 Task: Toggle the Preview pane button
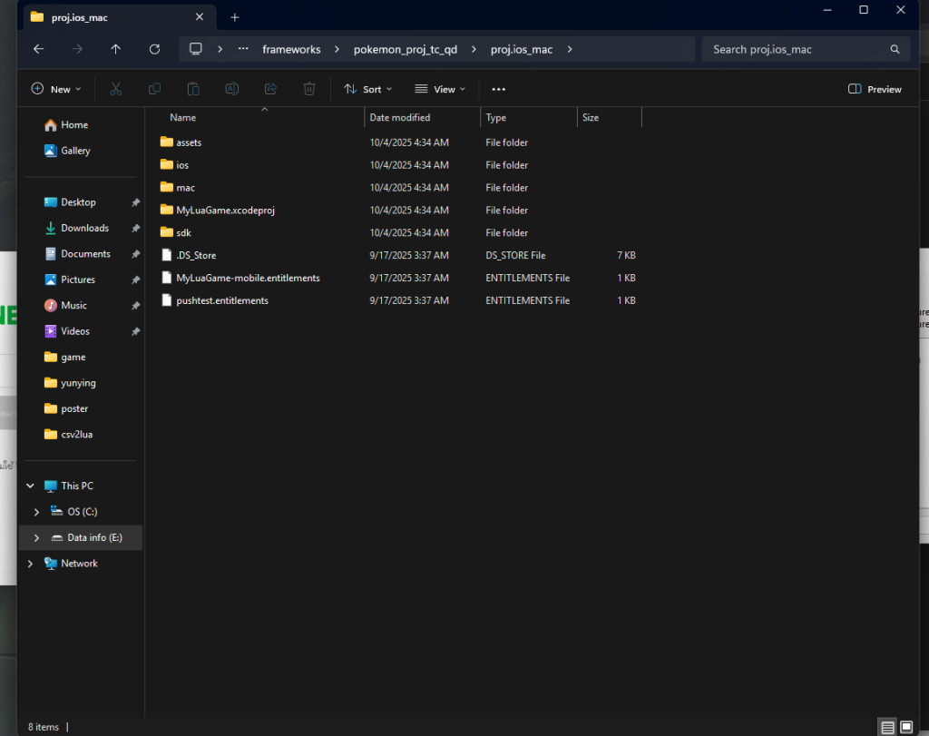coord(875,89)
